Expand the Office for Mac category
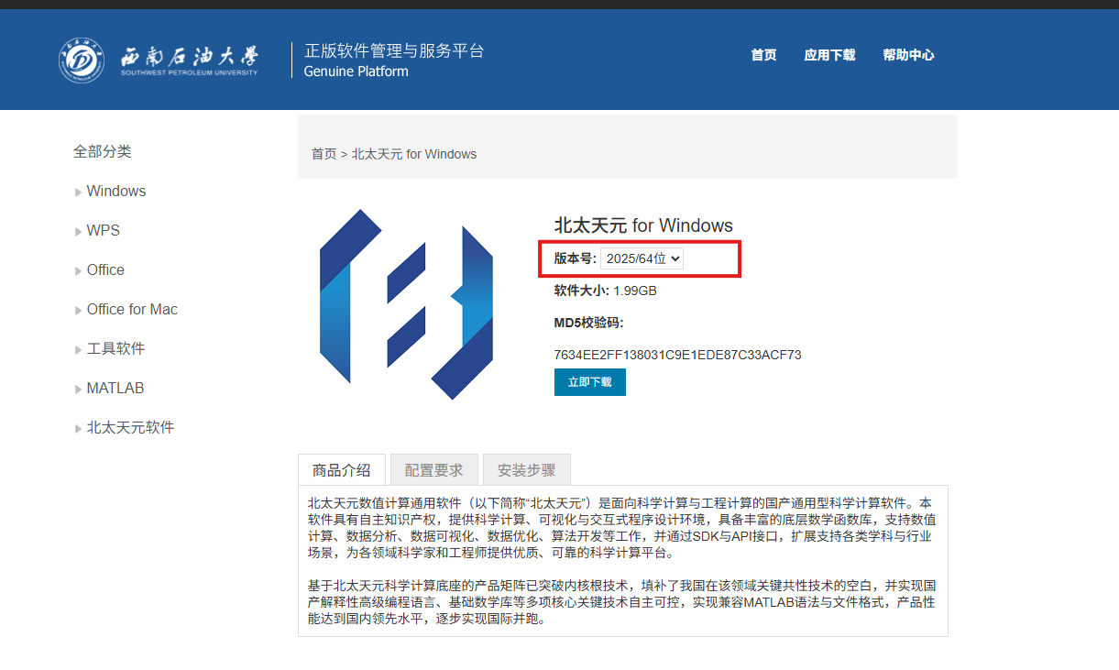1119x670 pixels. coord(132,309)
